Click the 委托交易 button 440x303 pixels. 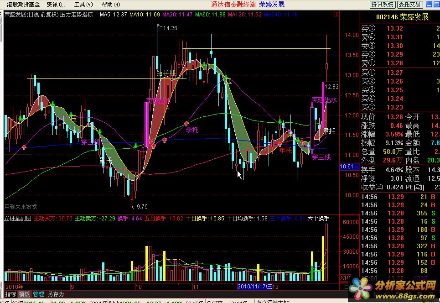pos(410,5)
